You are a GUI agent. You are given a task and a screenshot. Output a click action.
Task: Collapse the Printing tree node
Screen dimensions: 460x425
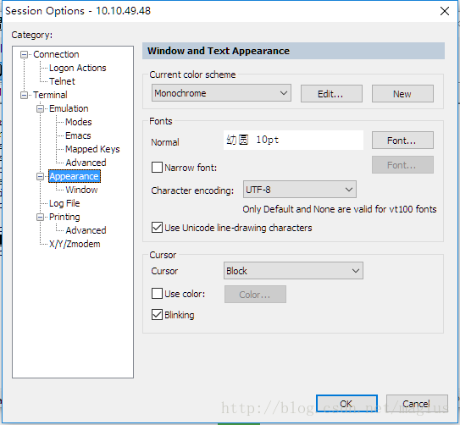pos(40,218)
